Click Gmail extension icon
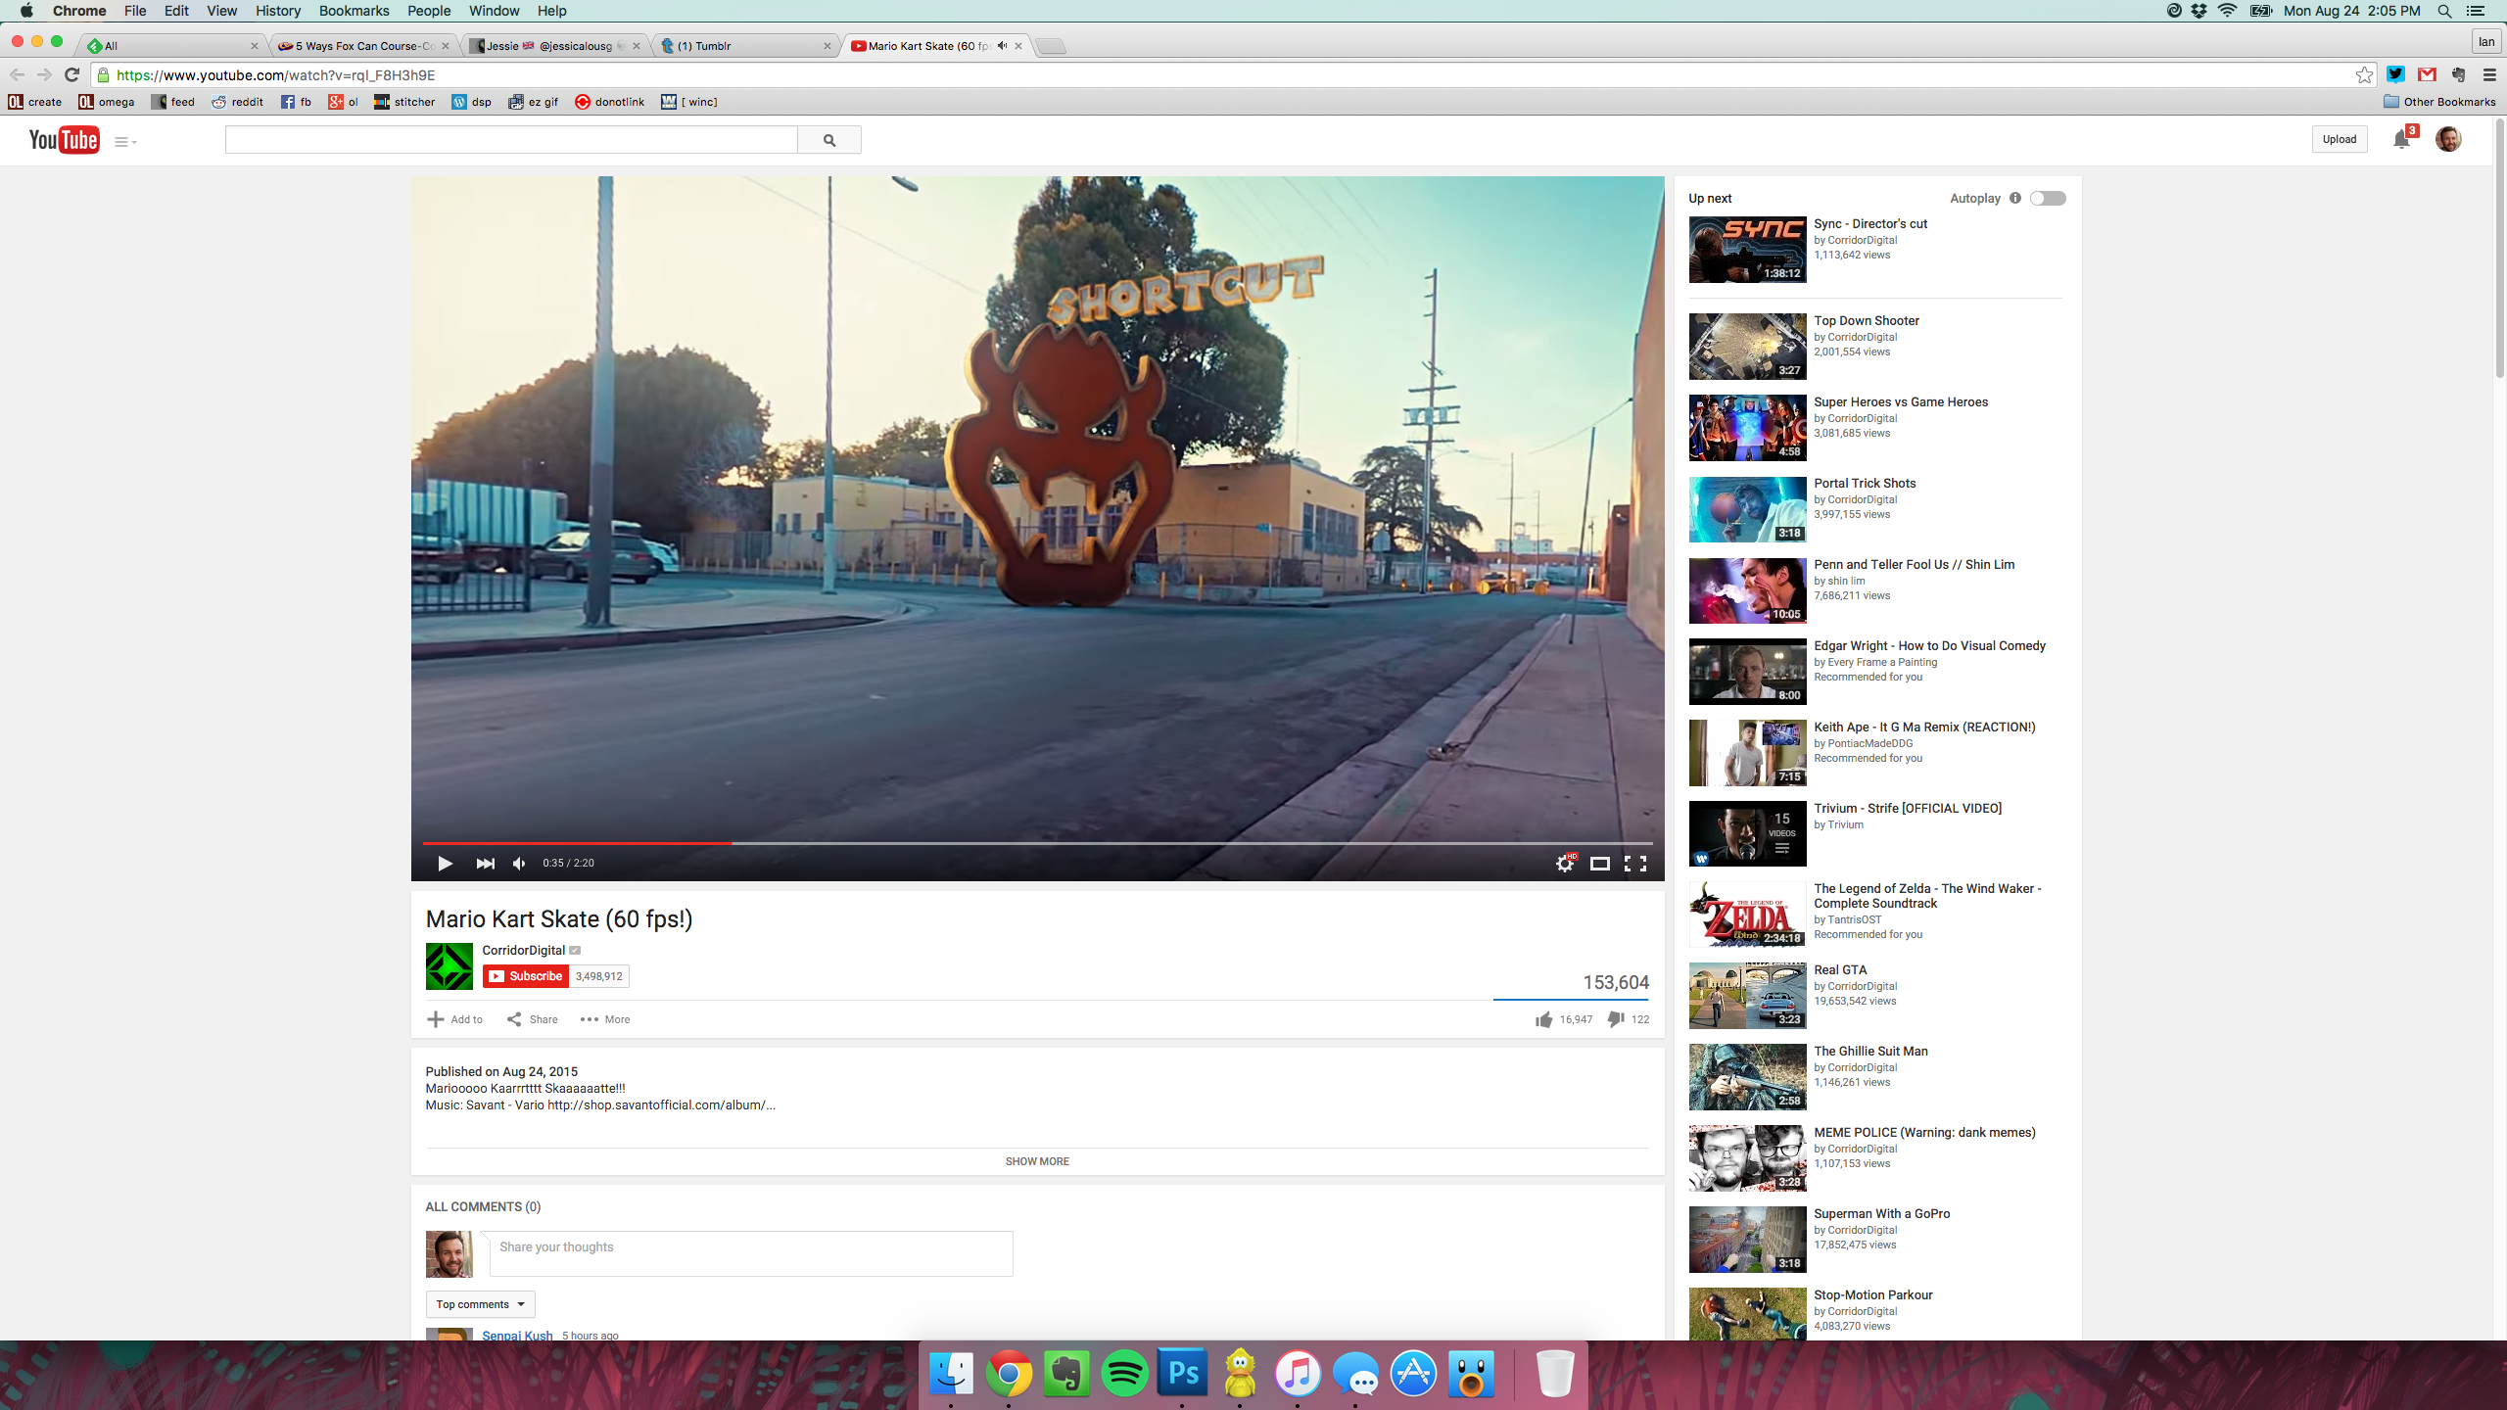2507x1410 pixels. click(x=2427, y=74)
